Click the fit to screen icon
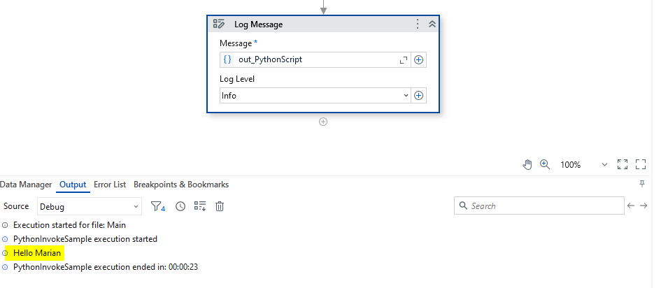 point(623,164)
